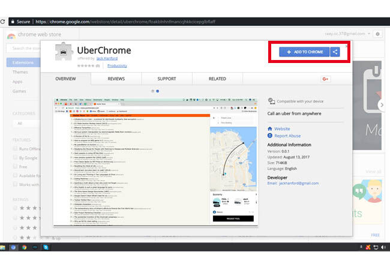Select Themes in the store sidebar

(20, 72)
